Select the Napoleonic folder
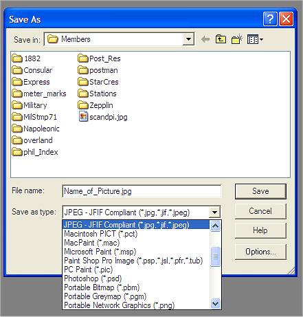 coord(36,129)
